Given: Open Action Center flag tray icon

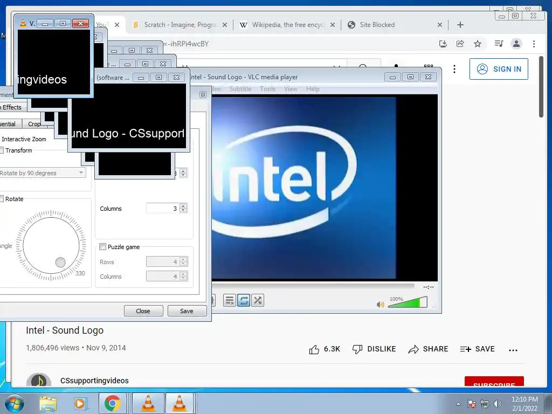Looking at the screenshot, I should pos(471,404).
